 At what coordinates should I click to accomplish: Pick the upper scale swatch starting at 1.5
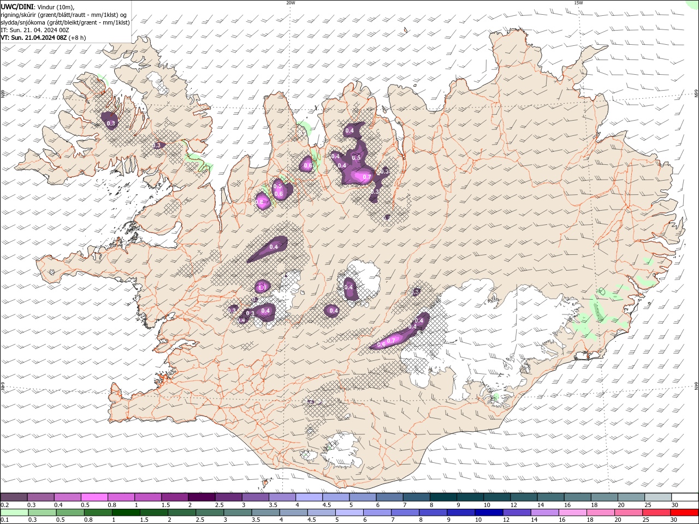(x=175, y=497)
